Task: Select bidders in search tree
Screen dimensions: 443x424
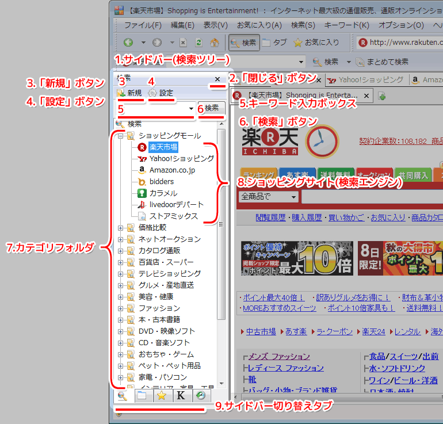Action: [161, 182]
